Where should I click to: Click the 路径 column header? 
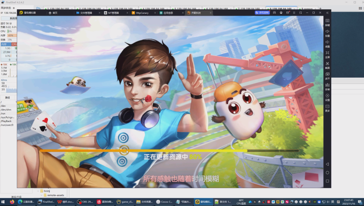(x=8, y=97)
